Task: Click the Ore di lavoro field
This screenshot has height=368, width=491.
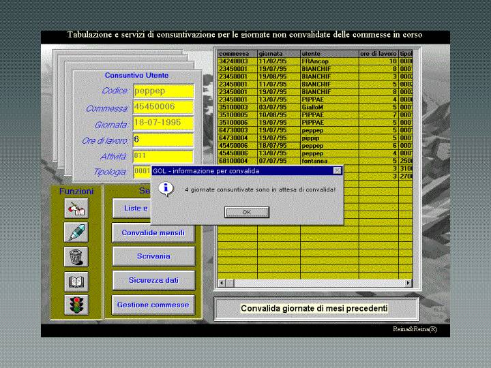Action: pyautogui.click(x=163, y=140)
